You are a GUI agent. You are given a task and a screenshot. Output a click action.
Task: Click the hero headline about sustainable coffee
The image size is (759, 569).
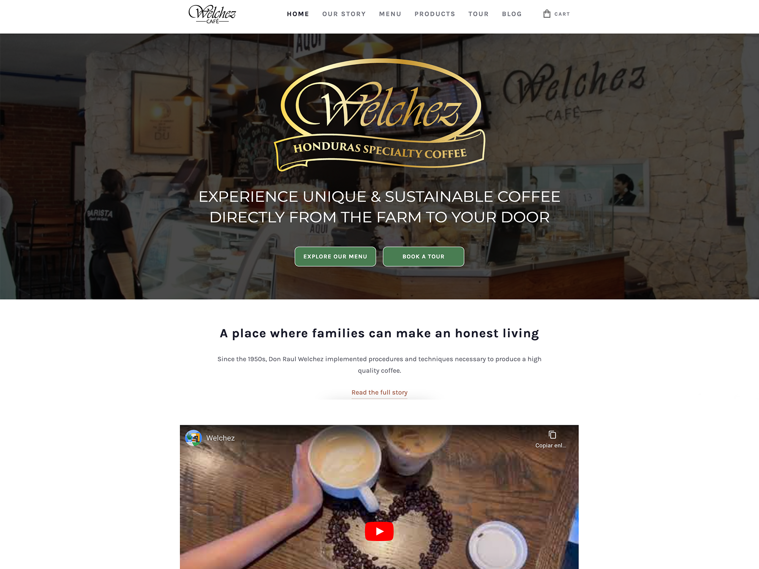point(379,207)
